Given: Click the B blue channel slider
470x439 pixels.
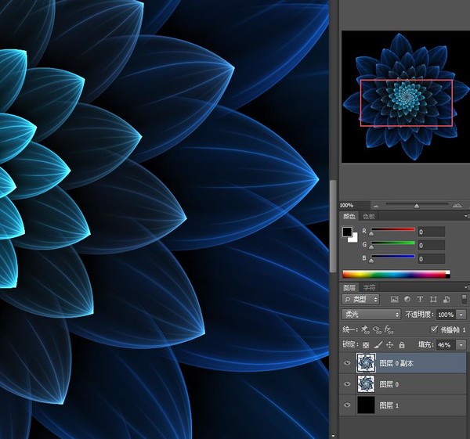Looking at the screenshot, I should (393, 258).
